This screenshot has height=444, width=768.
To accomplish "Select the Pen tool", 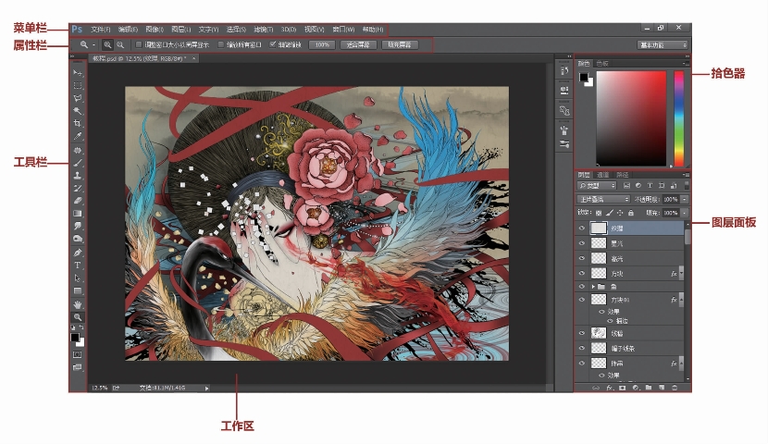I will [x=78, y=253].
